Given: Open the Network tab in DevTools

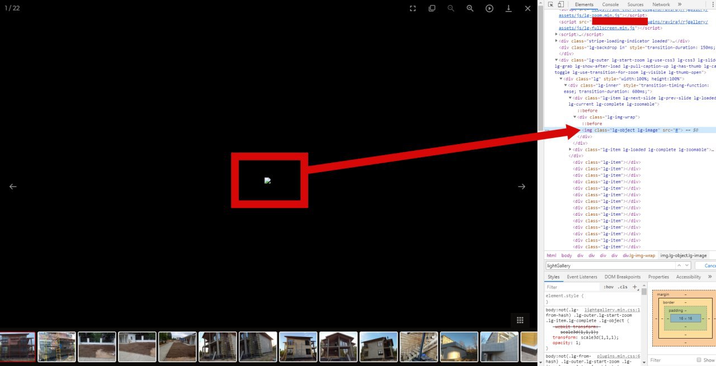Looking at the screenshot, I should point(661,4).
